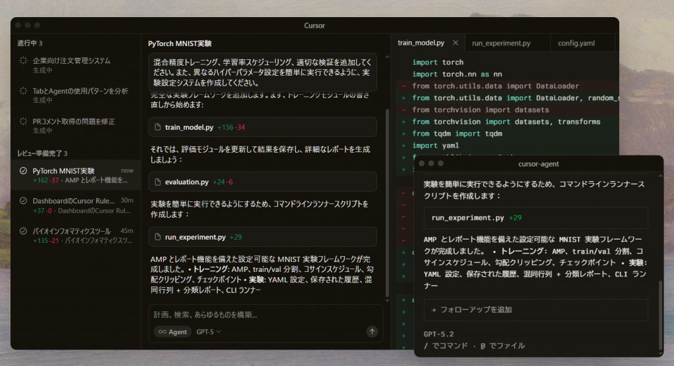Screen dimensions: 674x366
Task: Click the file icon beside evaluation.py
Action: pyautogui.click(x=157, y=182)
